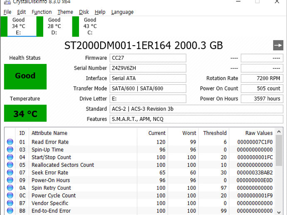This screenshot has width=287, height=215.
Task: Maximize the CrystalDiskInfo window
Action: [257, 2]
